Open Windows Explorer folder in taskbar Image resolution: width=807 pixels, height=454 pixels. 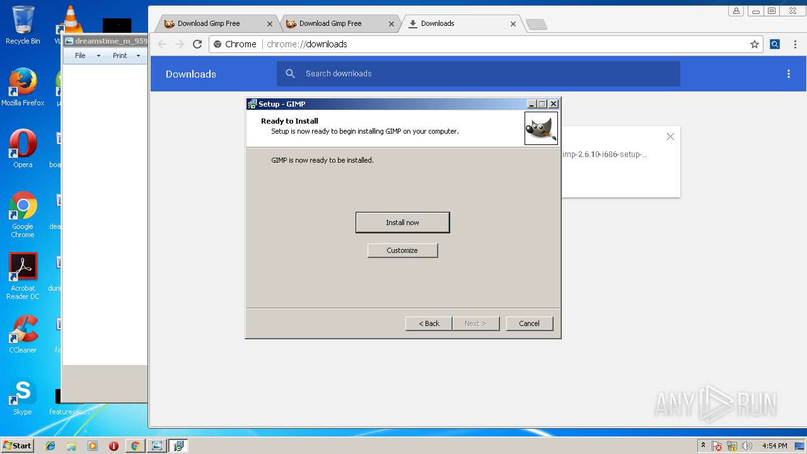click(x=71, y=446)
